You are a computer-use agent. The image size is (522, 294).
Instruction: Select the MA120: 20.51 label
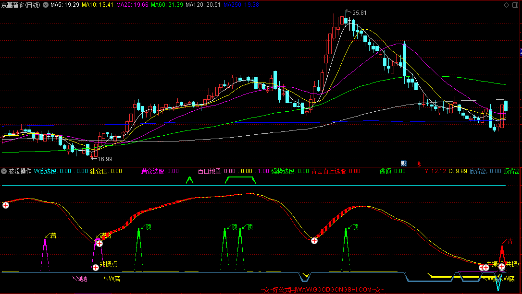[203, 5]
